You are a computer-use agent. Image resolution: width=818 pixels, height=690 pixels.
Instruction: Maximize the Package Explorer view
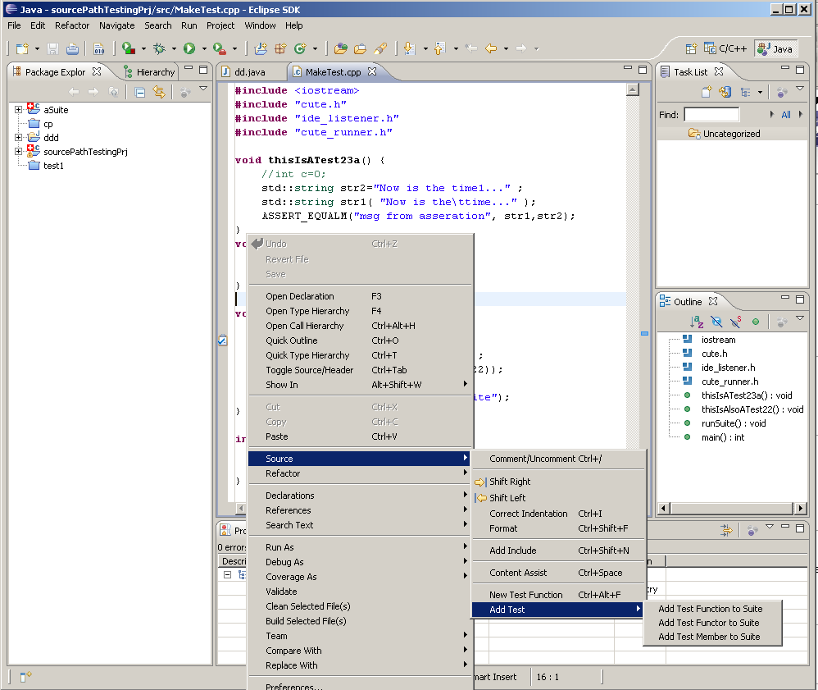[203, 70]
